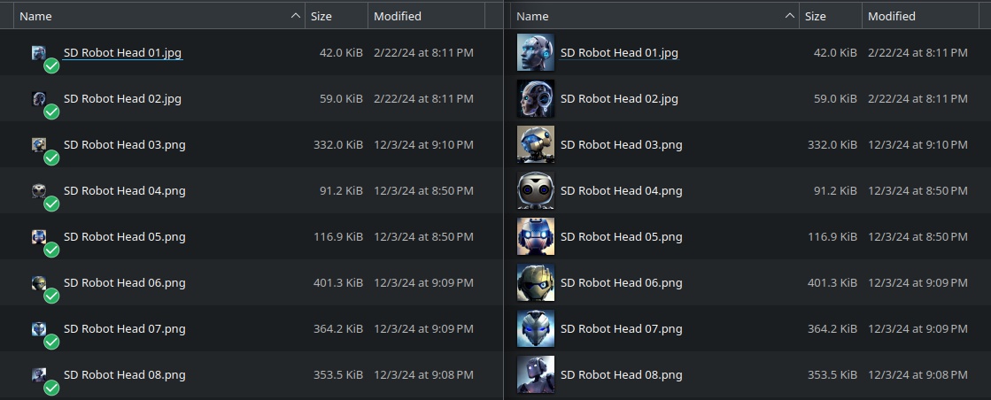Select SD Robot Head 06.png filename in right pane

622,282
